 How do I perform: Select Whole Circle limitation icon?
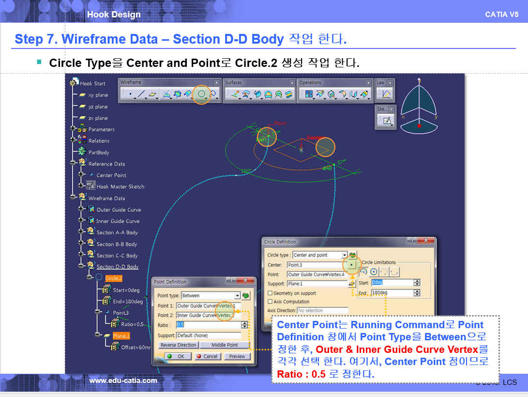pos(374,272)
